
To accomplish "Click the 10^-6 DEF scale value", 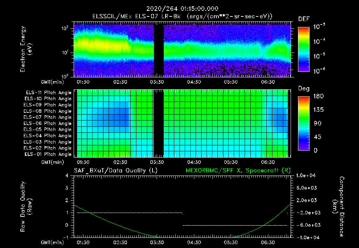I will coord(319,71).
